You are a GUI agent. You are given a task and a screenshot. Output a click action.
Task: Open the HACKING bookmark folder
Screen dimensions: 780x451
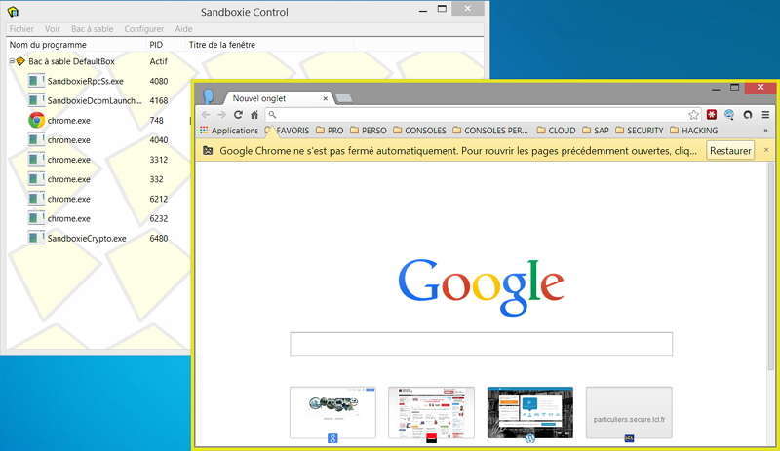tap(693, 131)
